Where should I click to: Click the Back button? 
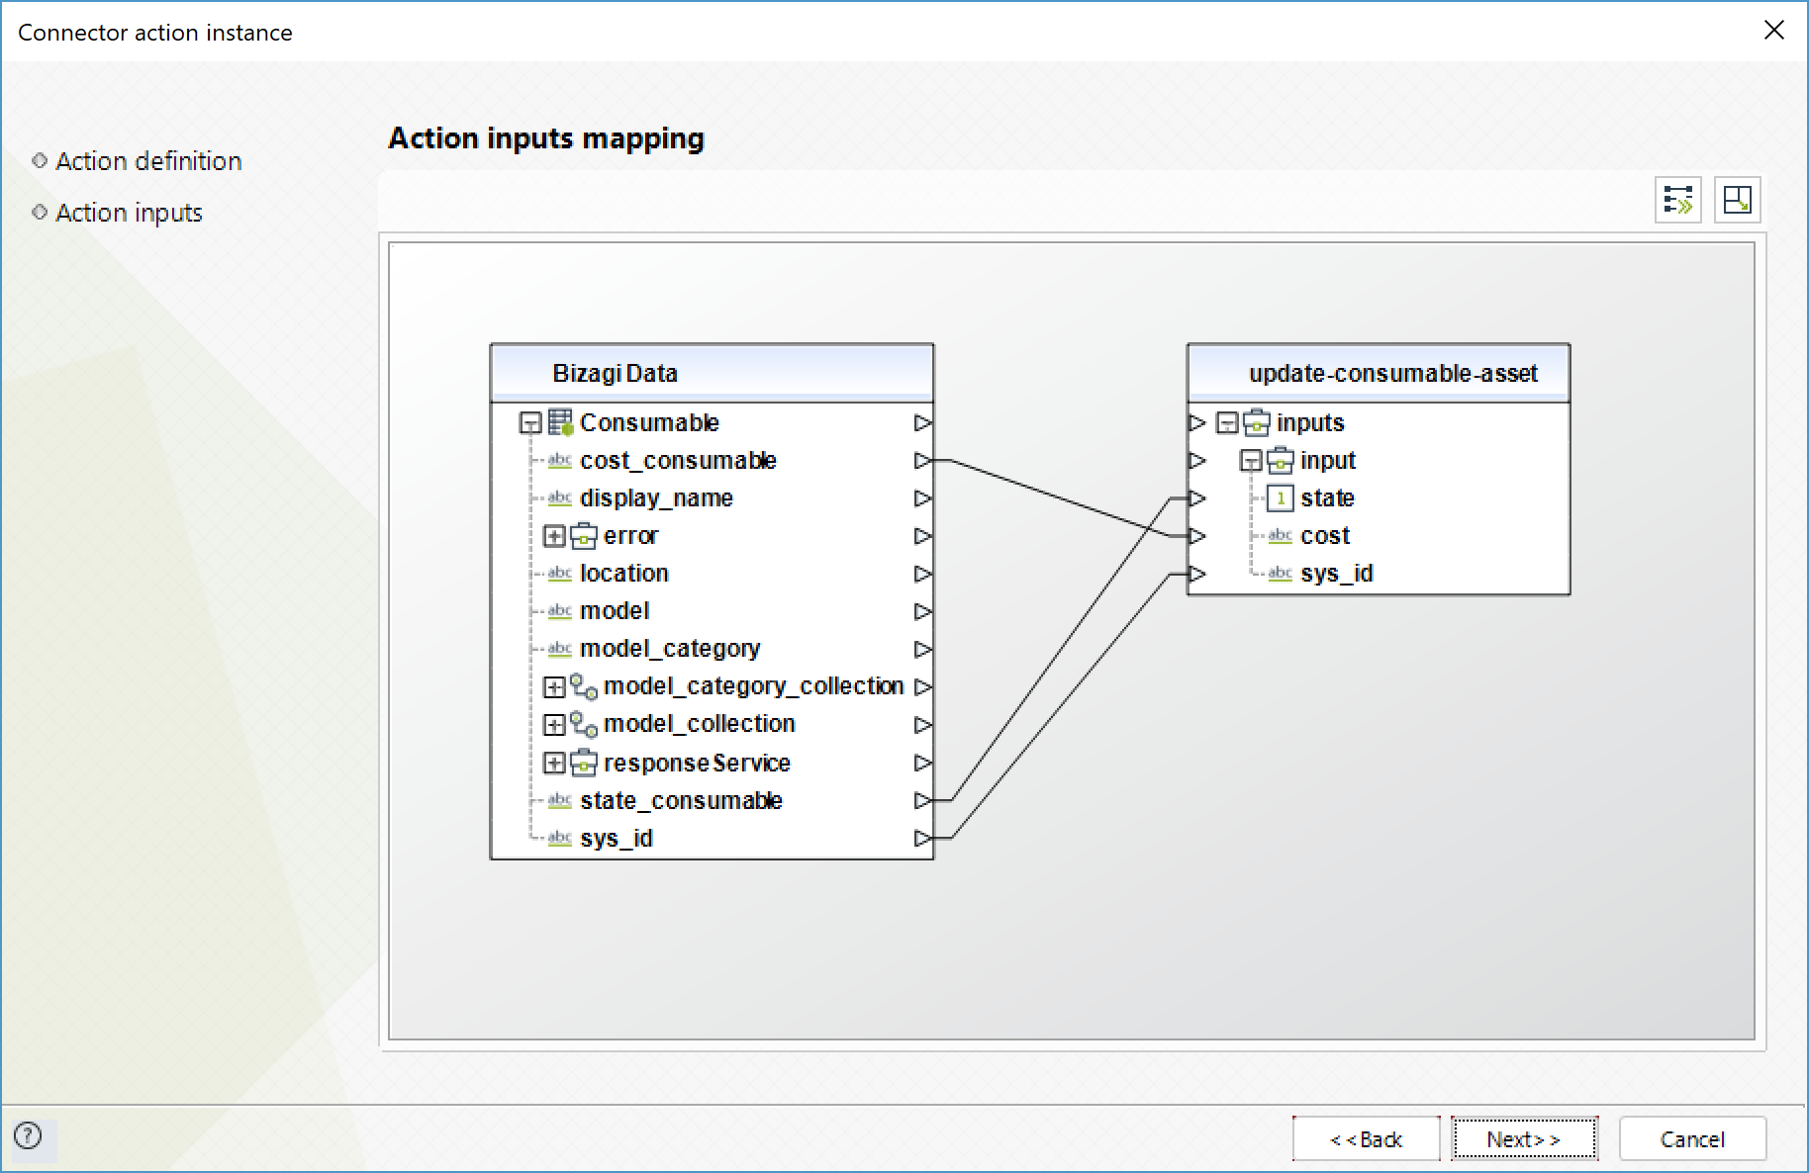1366,1139
